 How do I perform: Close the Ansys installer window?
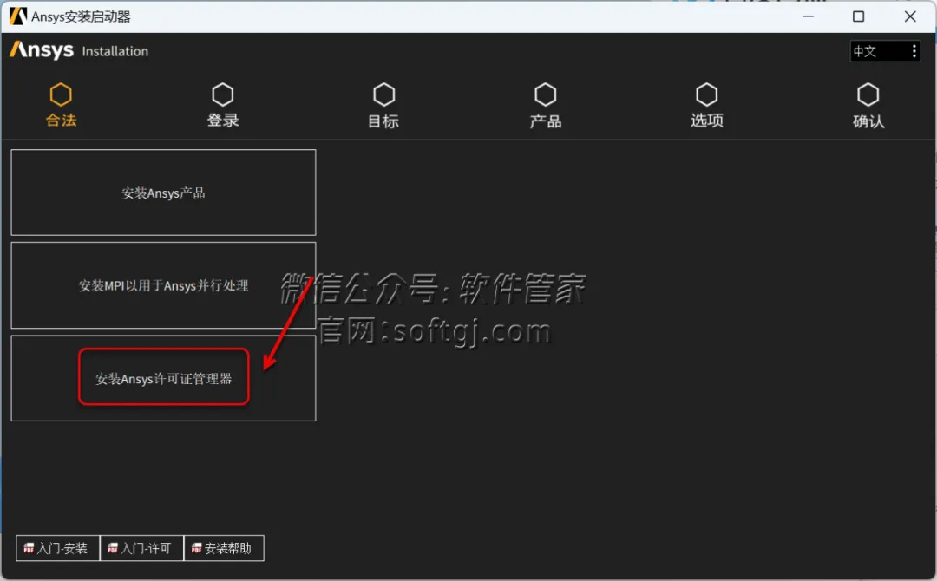(x=909, y=16)
